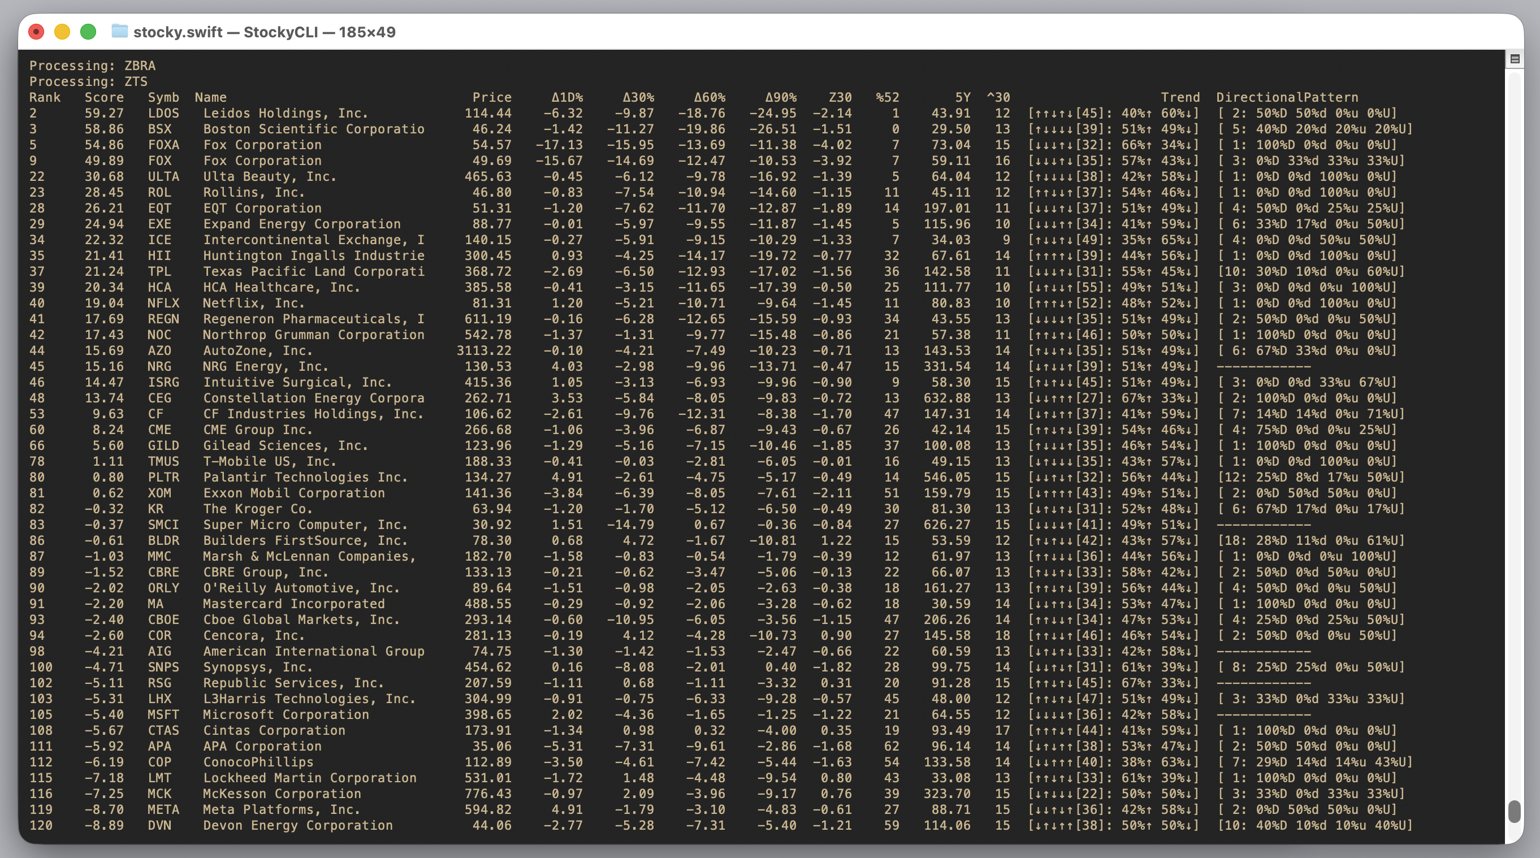Click 'Northrop Grumman Corporation' name
Viewport: 1540px width, 858px height.
tap(314, 335)
